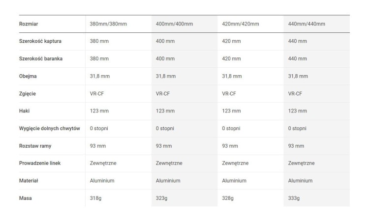Click the 328g mass value cell
Image resolution: width=369 pixels, height=219 pixels.
click(x=228, y=198)
